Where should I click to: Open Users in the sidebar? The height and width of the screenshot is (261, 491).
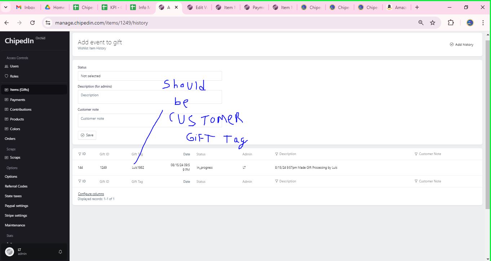tap(14, 66)
